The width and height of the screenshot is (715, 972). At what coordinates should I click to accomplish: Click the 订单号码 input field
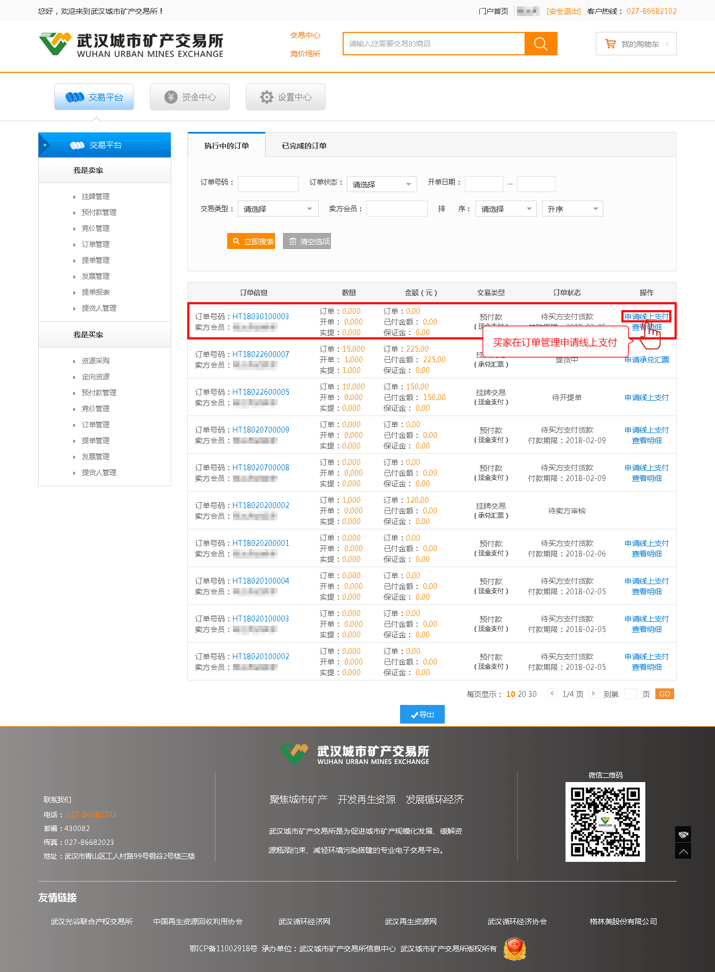point(268,184)
